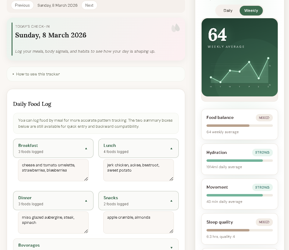The height and width of the screenshot is (250, 289).
Task: Click the Lunch foods text box
Action: tap(139, 170)
